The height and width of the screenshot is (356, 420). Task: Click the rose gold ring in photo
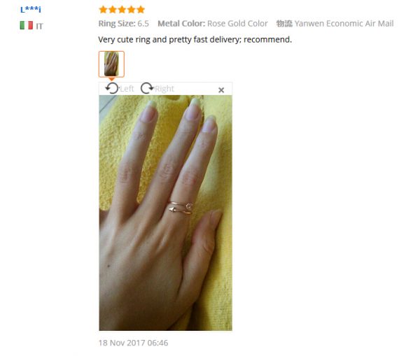181,208
